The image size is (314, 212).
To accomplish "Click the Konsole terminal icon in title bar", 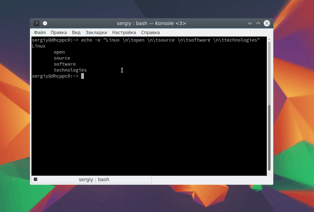I will (36, 23).
